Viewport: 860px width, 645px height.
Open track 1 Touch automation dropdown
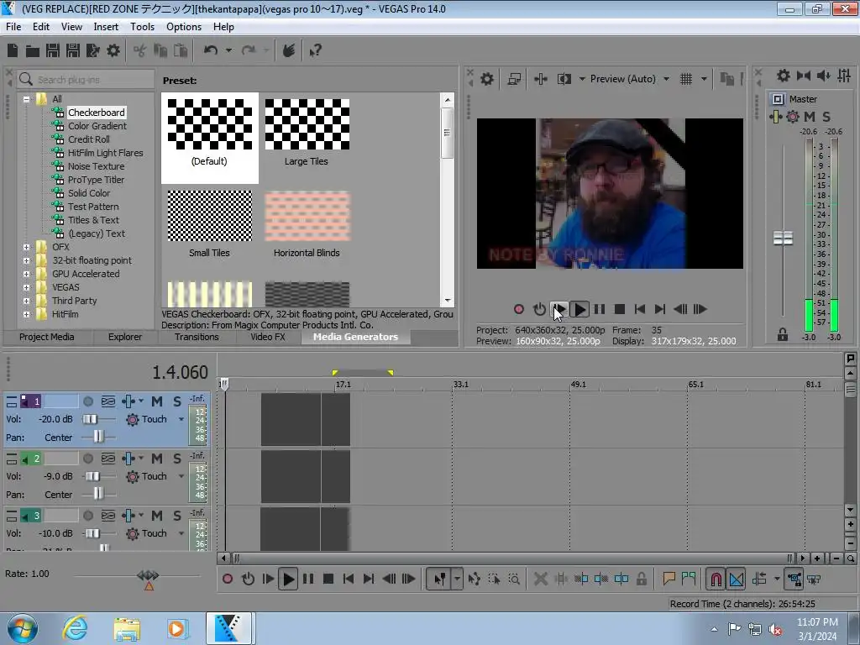(x=181, y=419)
